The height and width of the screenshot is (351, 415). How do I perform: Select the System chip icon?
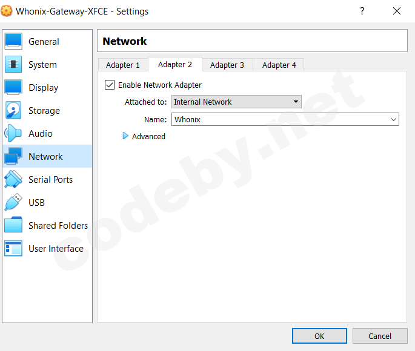[13, 64]
